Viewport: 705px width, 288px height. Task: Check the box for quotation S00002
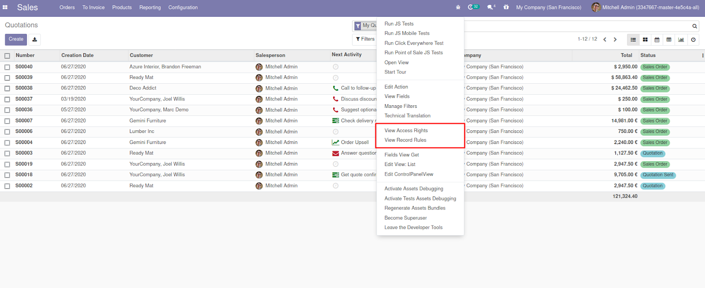pyautogui.click(x=7, y=186)
